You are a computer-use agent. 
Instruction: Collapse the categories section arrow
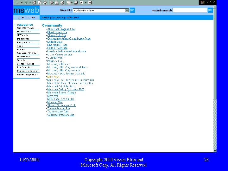(15, 25)
